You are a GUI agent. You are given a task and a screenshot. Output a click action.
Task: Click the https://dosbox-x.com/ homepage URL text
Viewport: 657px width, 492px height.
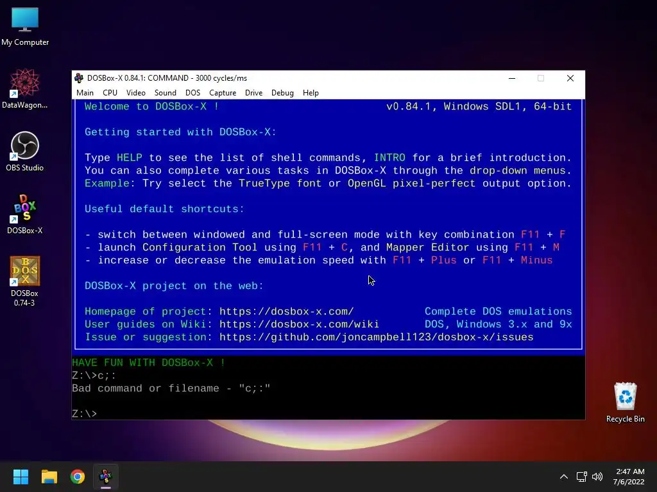287,312
